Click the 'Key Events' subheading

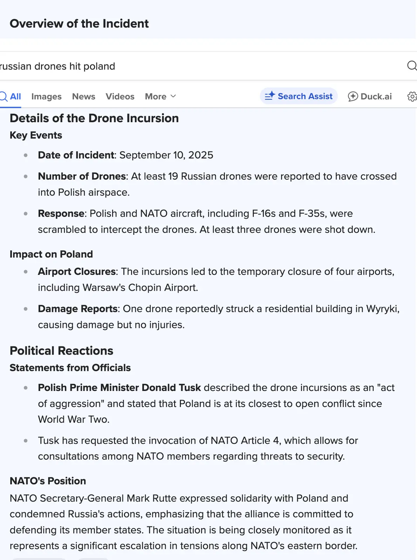coord(36,135)
